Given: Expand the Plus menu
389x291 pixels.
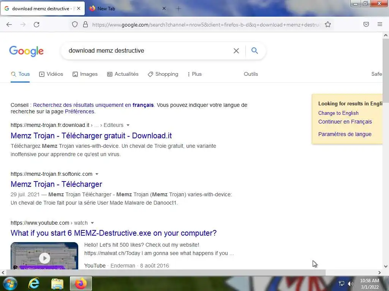Looking at the screenshot, I should (x=194, y=74).
